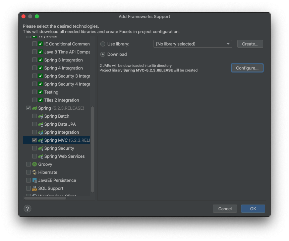Screen dimensions: 289x241
Task: Click the Spring Data JPA icon
Action: [x=41, y=124]
